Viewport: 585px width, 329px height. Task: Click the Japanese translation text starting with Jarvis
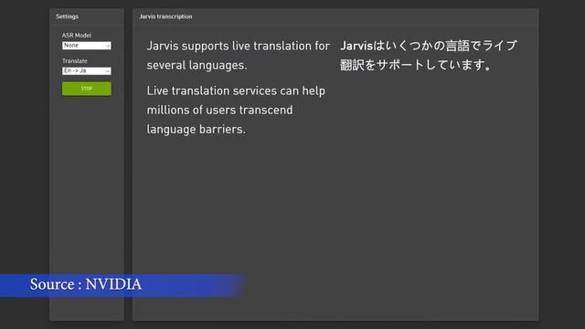coord(429,55)
